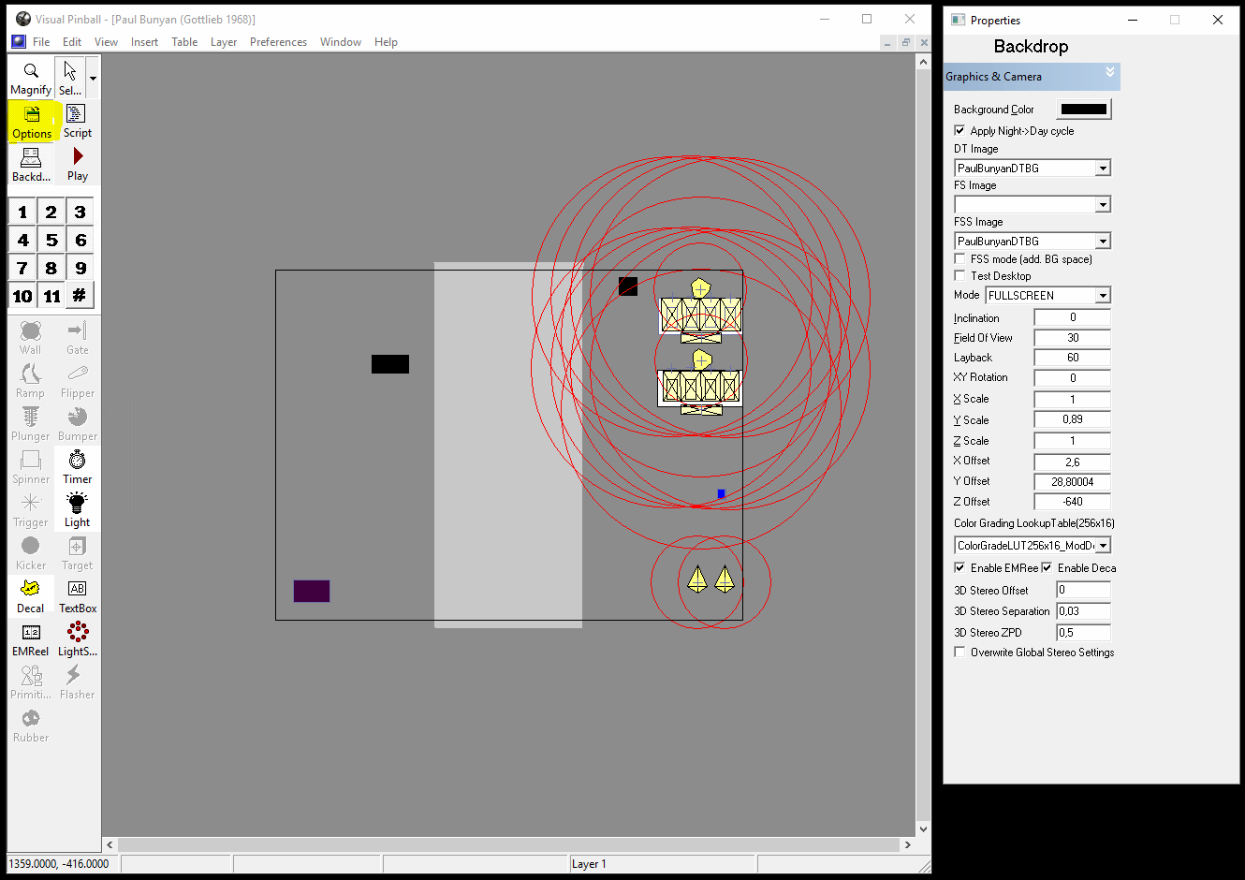Toggle the Enable Decals checkbox
1245x880 pixels.
tap(1047, 567)
